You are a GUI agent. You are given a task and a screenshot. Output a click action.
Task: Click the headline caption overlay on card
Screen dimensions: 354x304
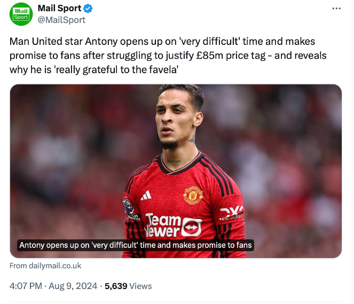point(136,245)
